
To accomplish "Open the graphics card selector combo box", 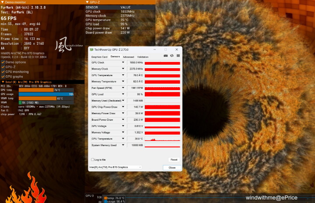I will click(115, 167).
